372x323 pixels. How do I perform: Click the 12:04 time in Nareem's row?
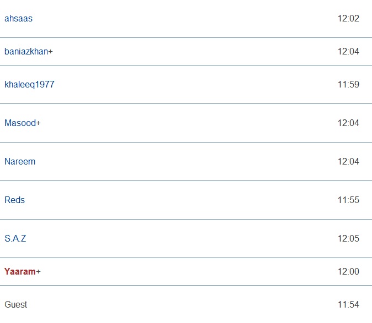(348, 162)
